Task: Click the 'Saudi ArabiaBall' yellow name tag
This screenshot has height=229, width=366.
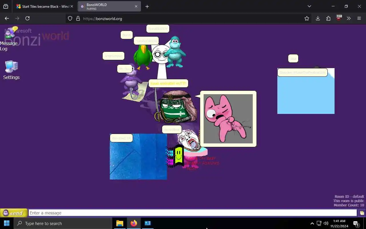Action: point(168,84)
